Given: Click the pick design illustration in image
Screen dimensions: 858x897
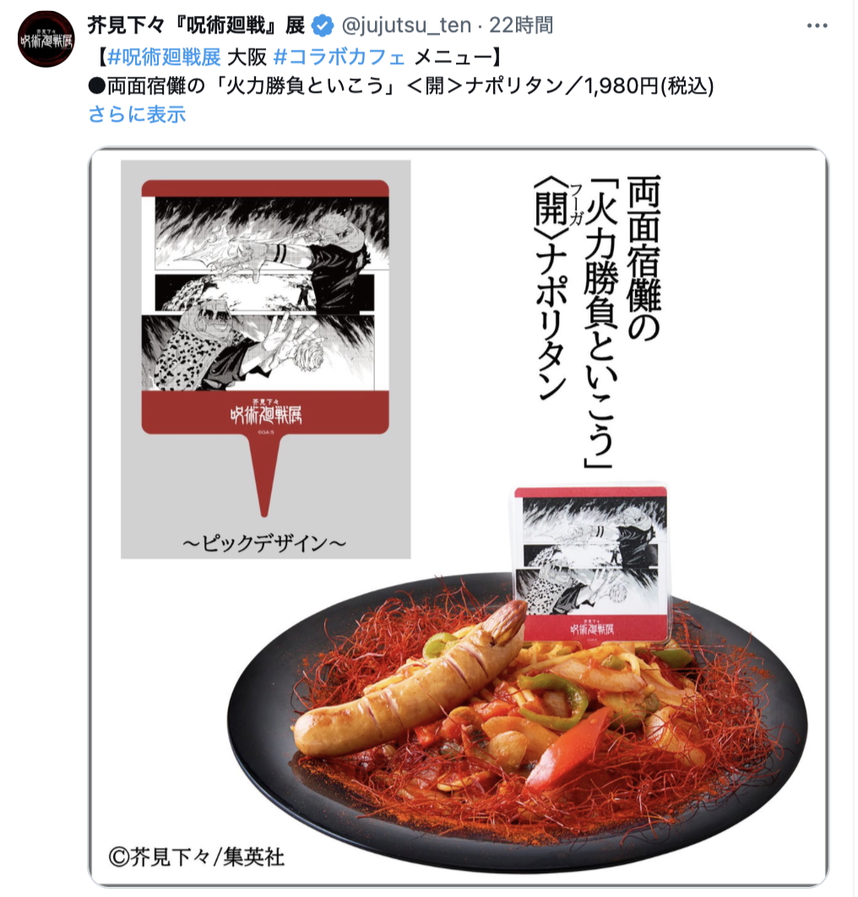Looking at the screenshot, I should (x=265, y=307).
